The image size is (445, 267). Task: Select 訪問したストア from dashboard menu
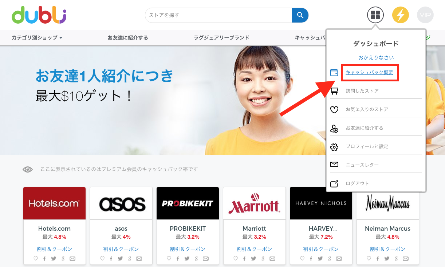[362, 91]
